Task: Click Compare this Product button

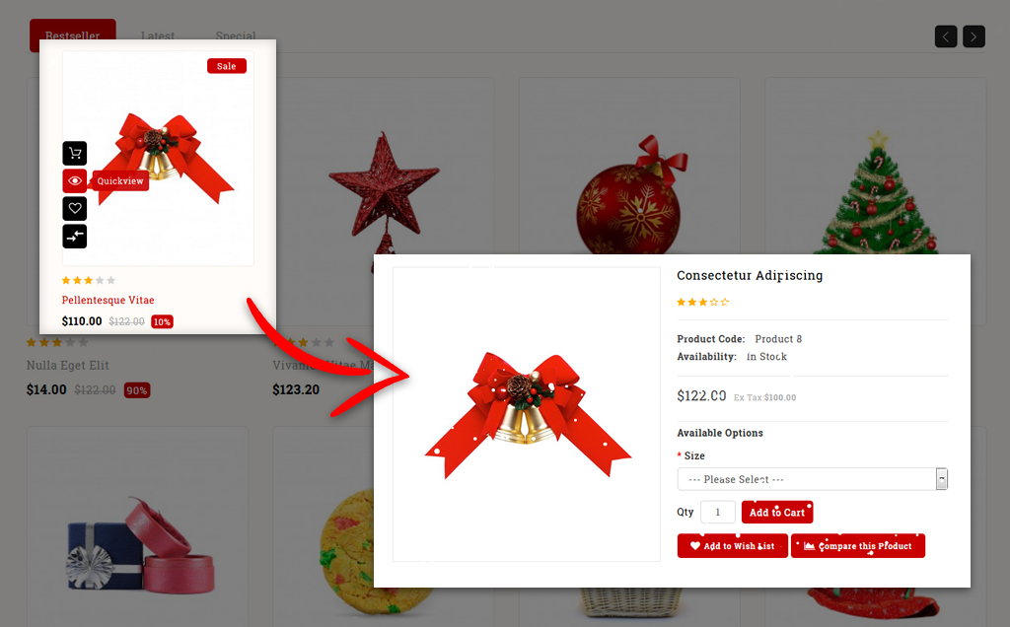Action: tap(858, 546)
